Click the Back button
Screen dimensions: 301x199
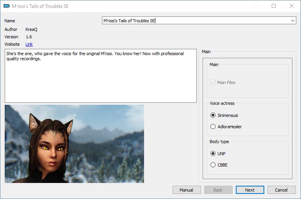(218, 190)
